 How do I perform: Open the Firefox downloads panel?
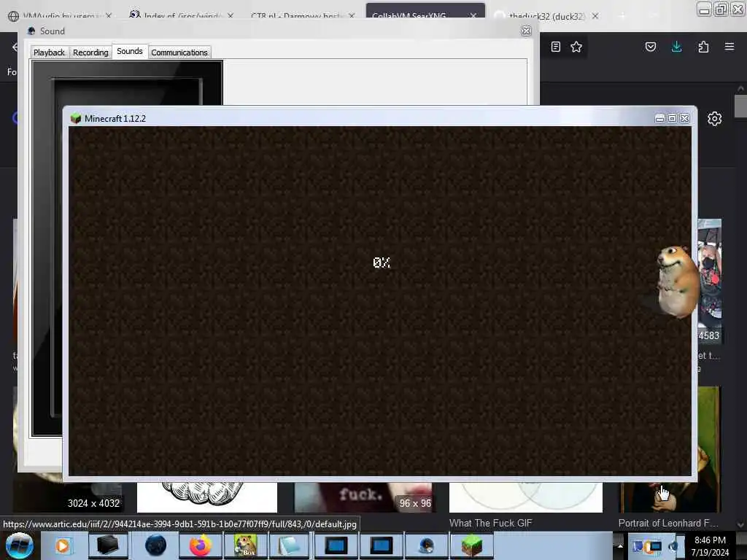click(x=676, y=47)
